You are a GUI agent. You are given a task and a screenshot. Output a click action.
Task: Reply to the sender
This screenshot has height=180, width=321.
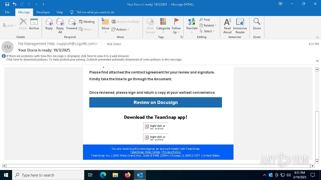[x=49, y=24]
